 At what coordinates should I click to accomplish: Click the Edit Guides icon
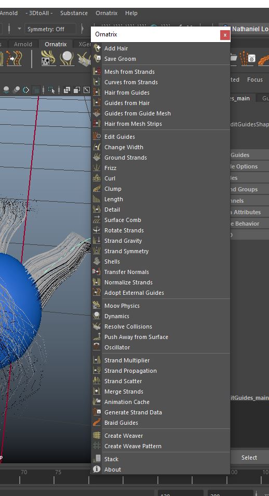click(x=97, y=137)
